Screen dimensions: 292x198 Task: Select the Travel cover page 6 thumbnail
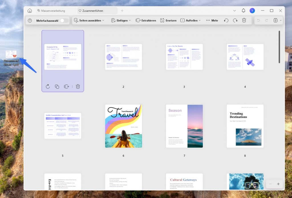(123, 126)
